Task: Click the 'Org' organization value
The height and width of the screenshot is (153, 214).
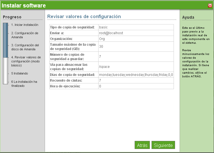Action: click(x=102, y=39)
